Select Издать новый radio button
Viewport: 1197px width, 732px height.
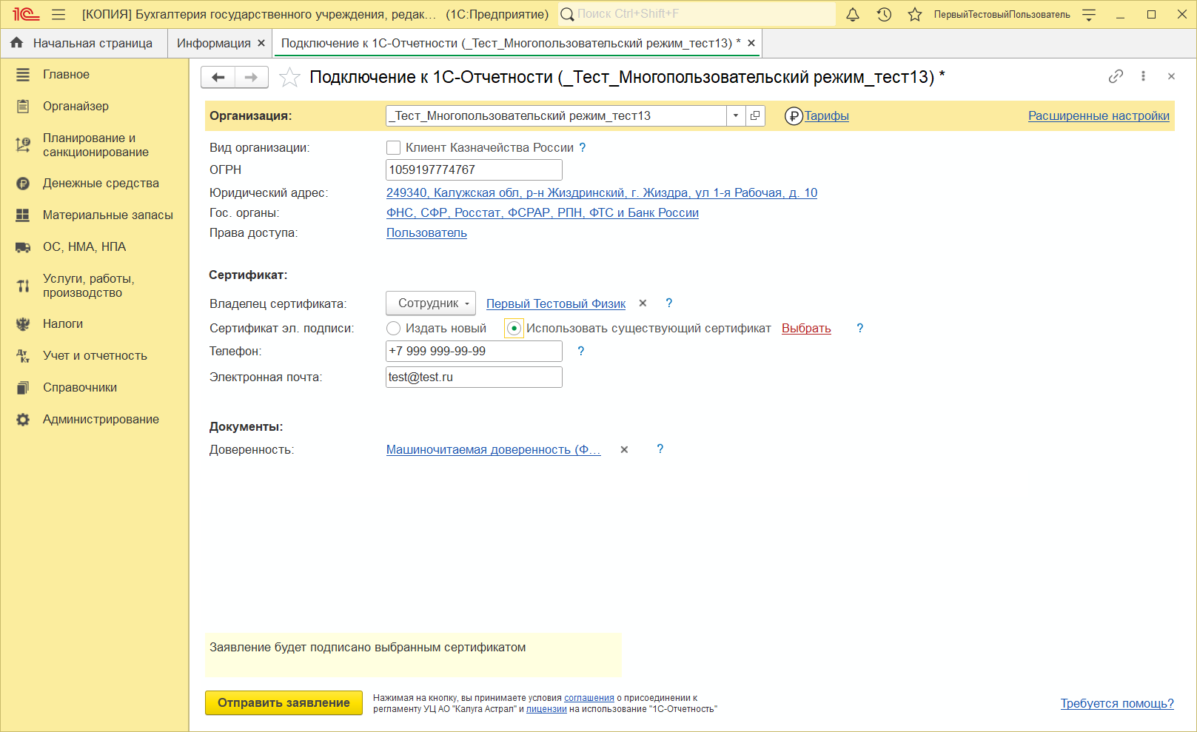tap(394, 329)
